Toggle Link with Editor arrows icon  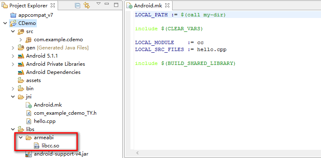coord(87,6)
